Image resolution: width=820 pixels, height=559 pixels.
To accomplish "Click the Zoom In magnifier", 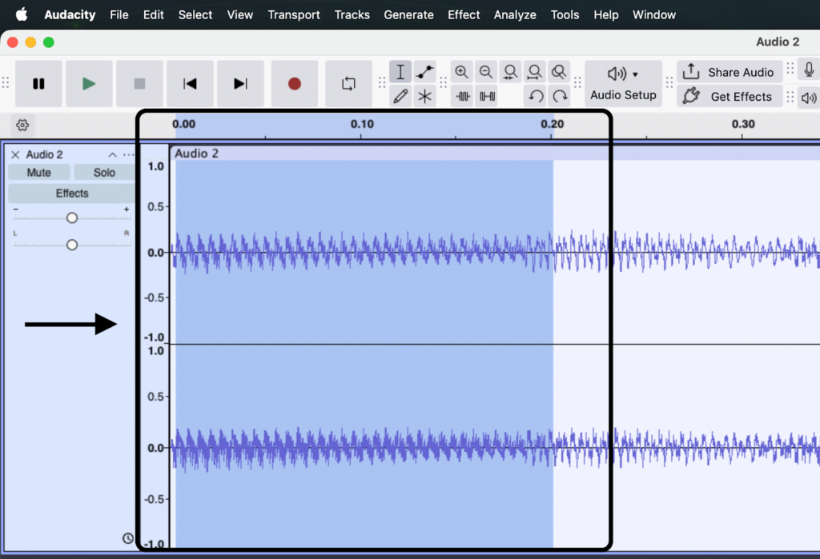I will pyautogui.click(x=462, y=72).
